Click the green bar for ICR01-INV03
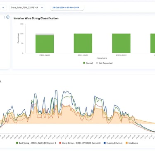This screenshot has width=155, height=151. tap(121, 43)
